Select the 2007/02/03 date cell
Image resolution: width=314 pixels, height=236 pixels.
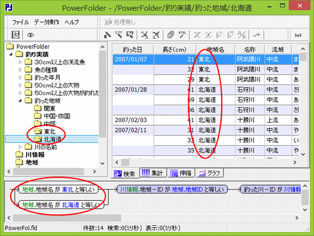tap(133, 120)
